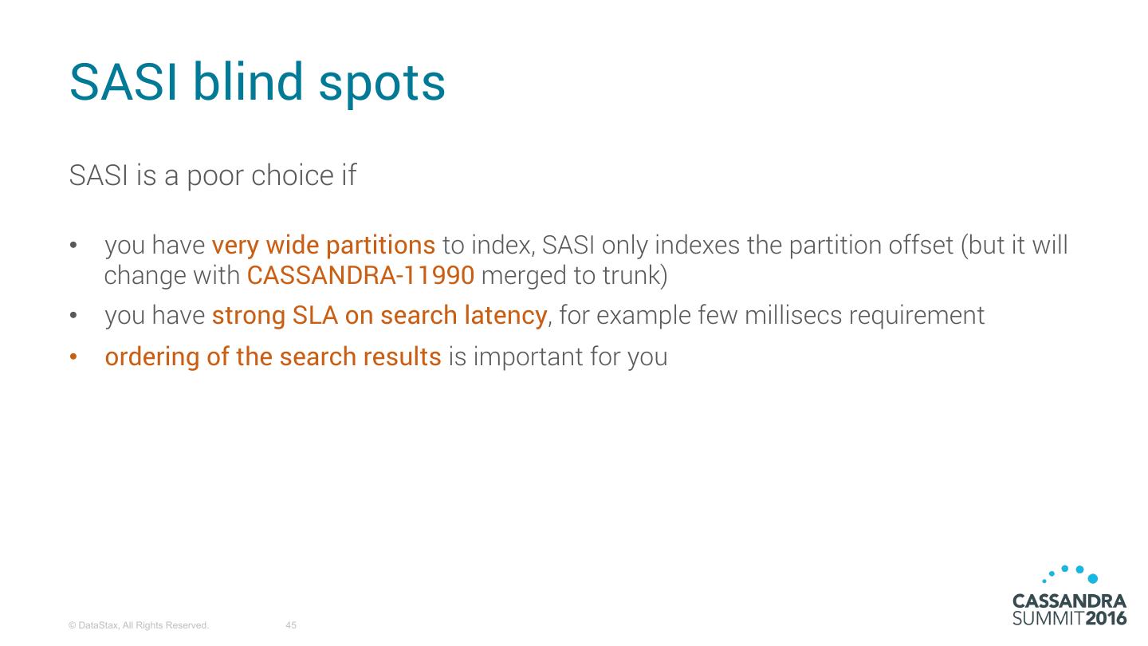Click the 'merged to trunk)' text

[x=575, y=276]
